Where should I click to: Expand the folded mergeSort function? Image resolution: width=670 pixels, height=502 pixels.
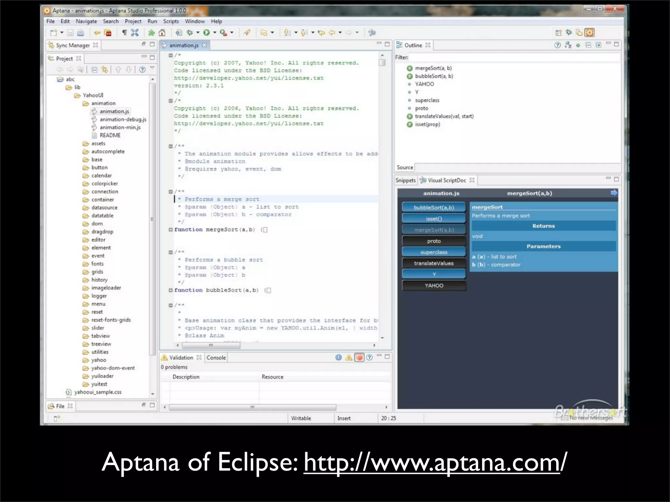(x=170, y=229)
